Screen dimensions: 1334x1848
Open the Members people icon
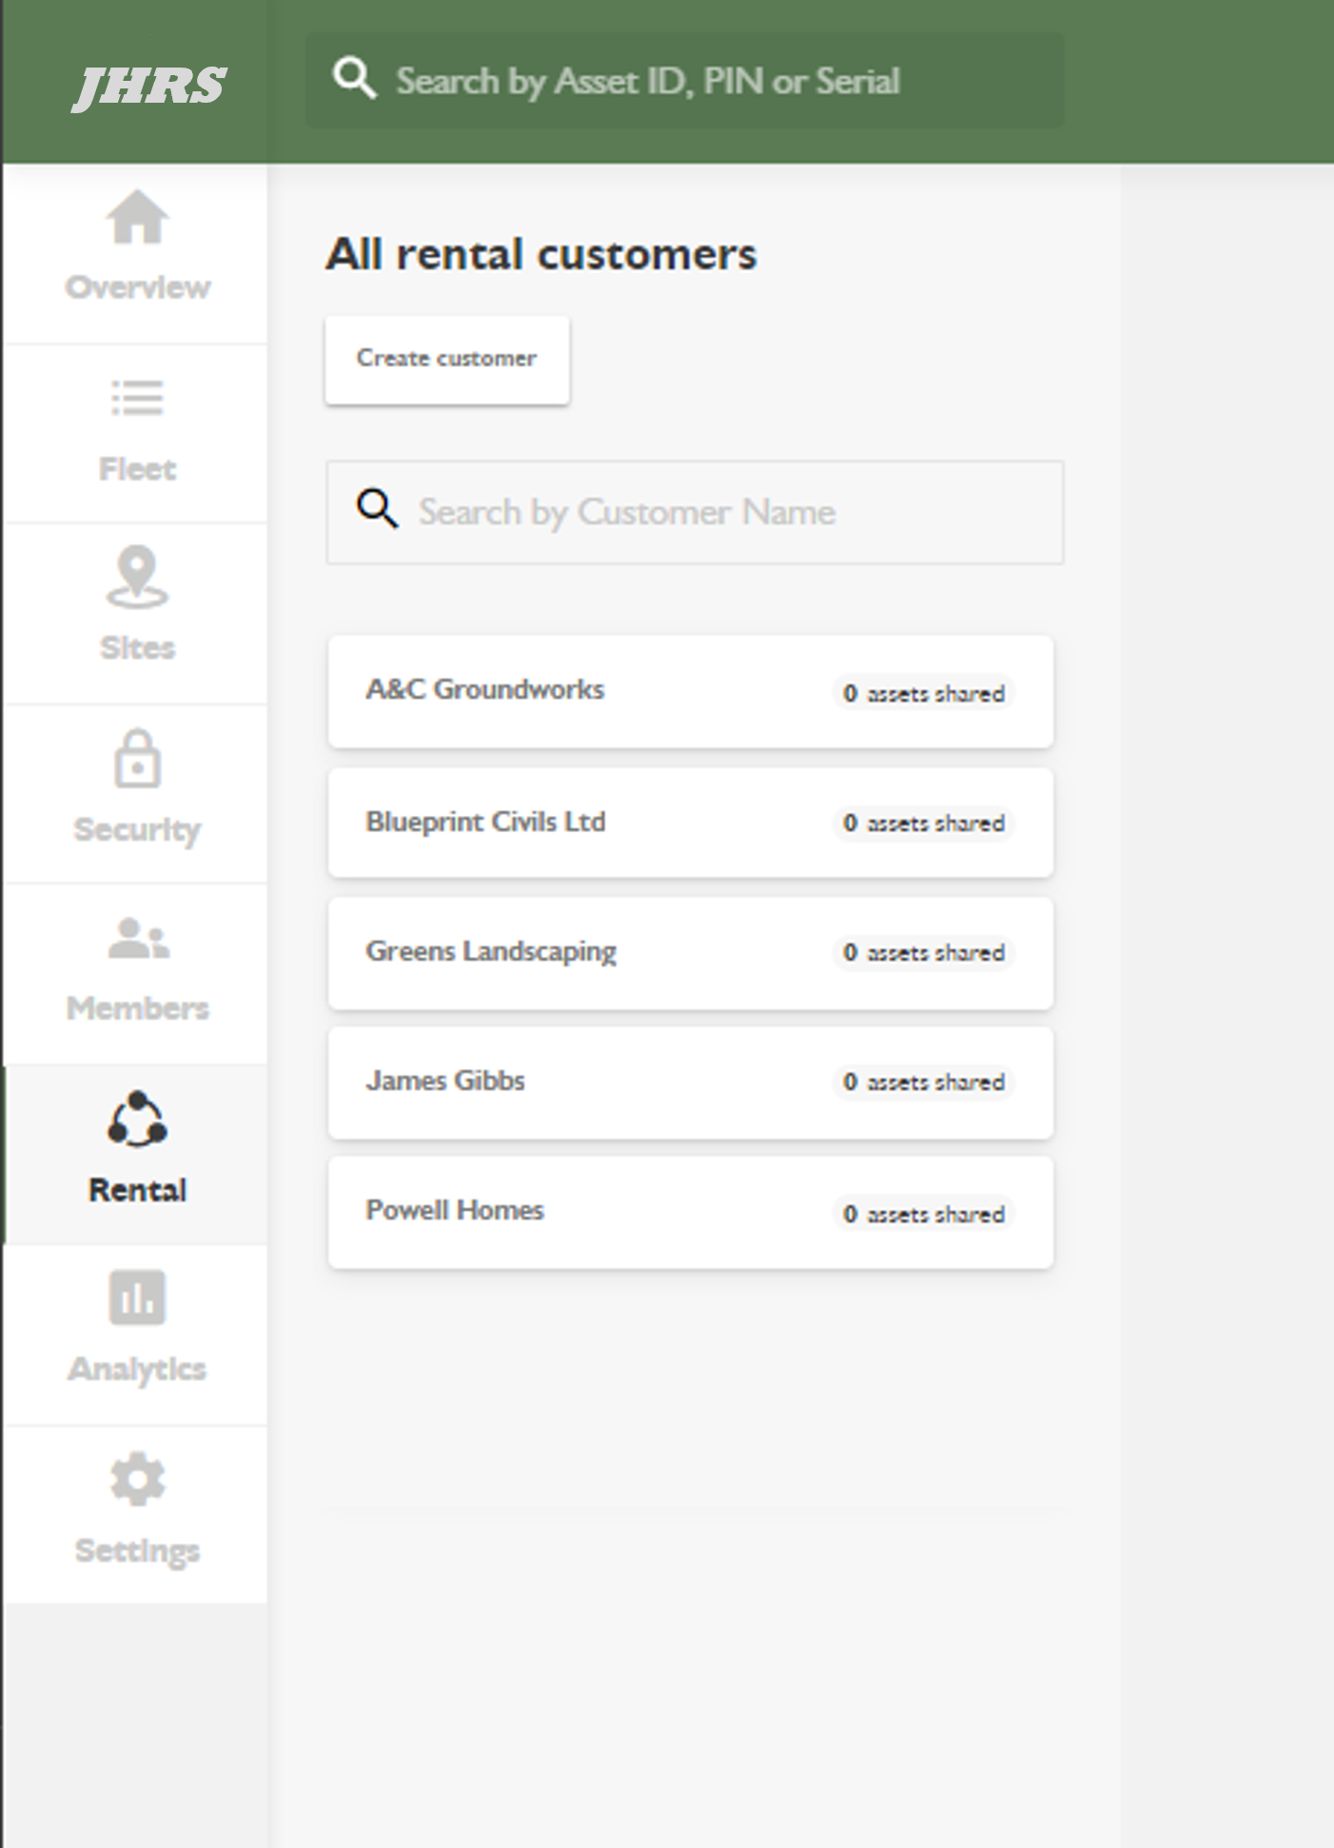138,938
